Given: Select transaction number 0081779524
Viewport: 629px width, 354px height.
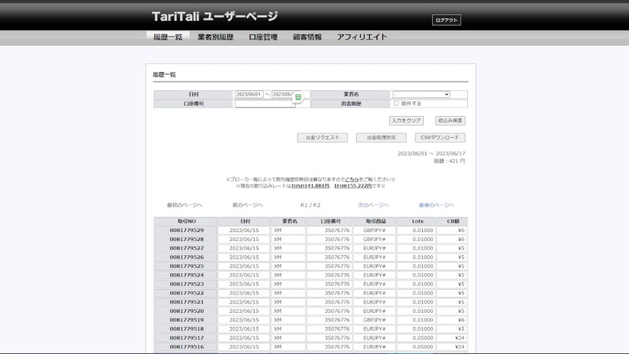Looking at the screenshot, I should [x=187, y=275].
